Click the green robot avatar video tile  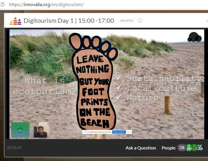pos(20,130)
